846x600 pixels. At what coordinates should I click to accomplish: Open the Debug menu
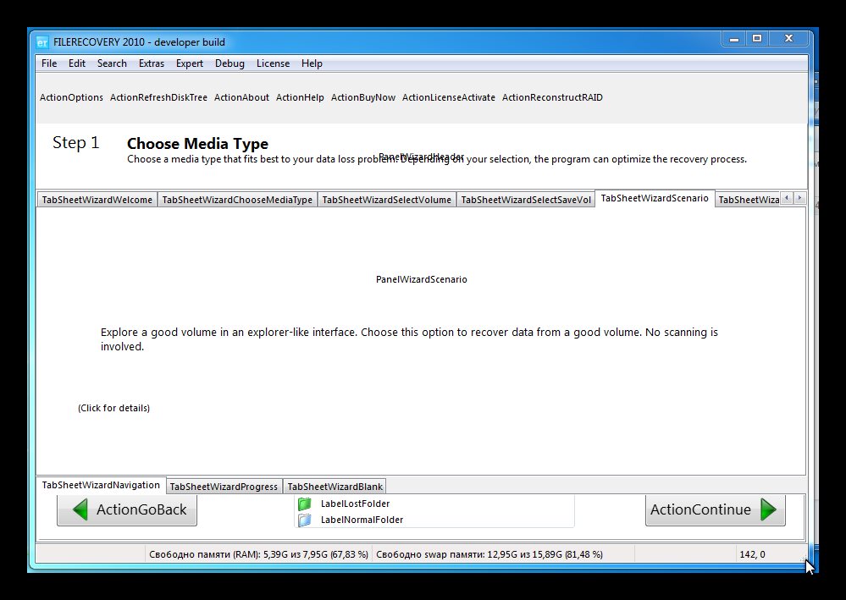coord(229,63)
